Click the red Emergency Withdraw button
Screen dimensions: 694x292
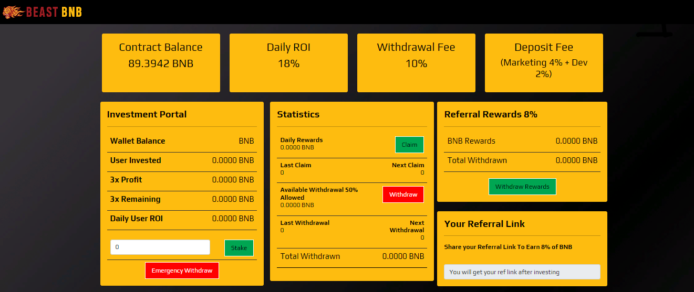point(182,271)
